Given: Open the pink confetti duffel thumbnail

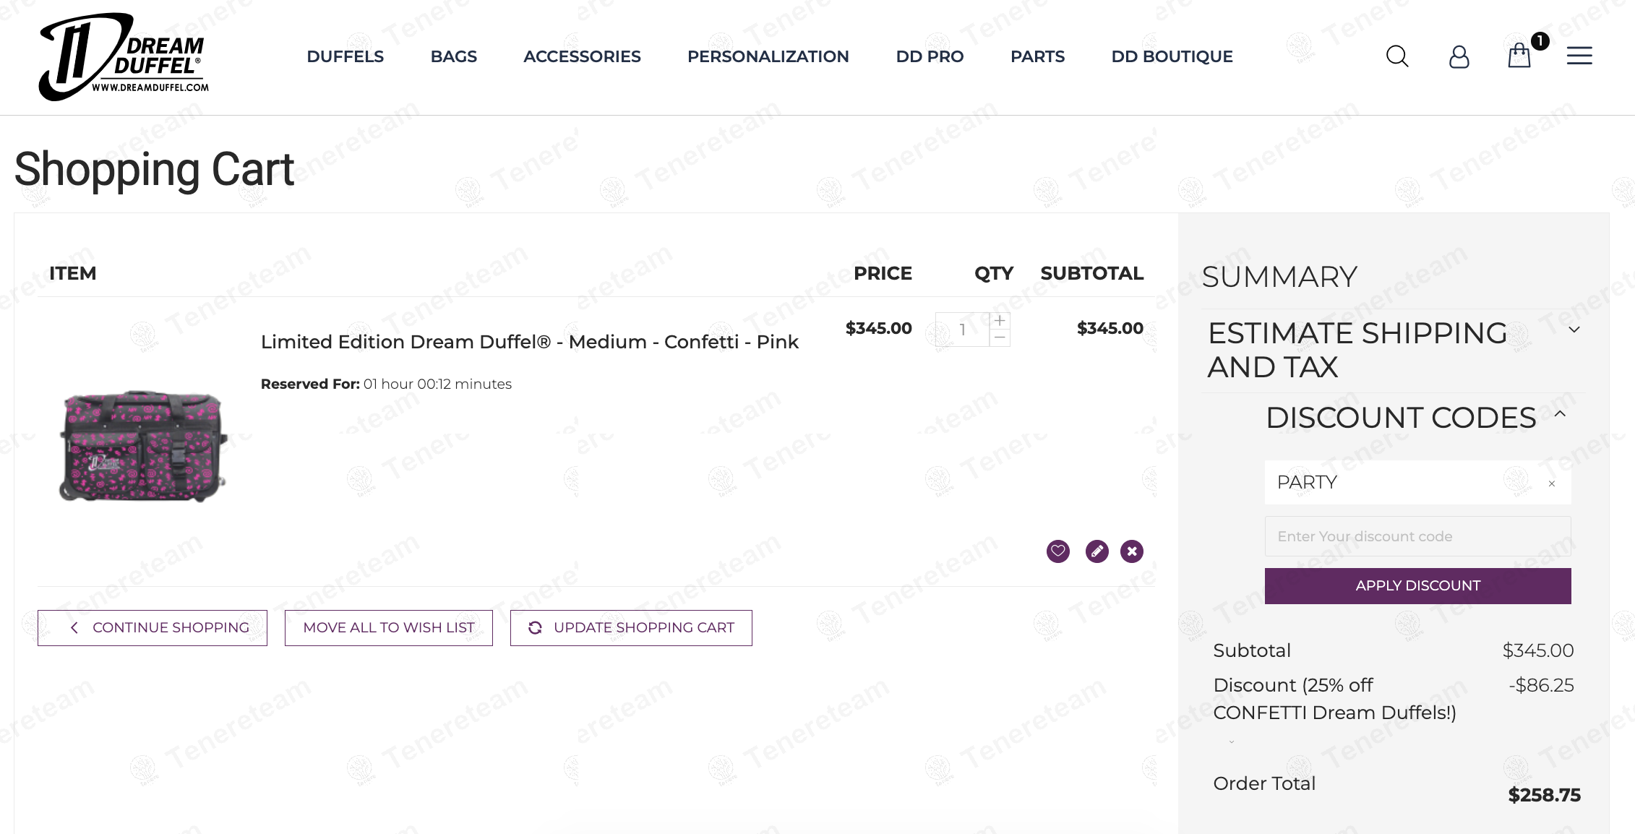Looking at the screenshot, I should coord(142,445).
